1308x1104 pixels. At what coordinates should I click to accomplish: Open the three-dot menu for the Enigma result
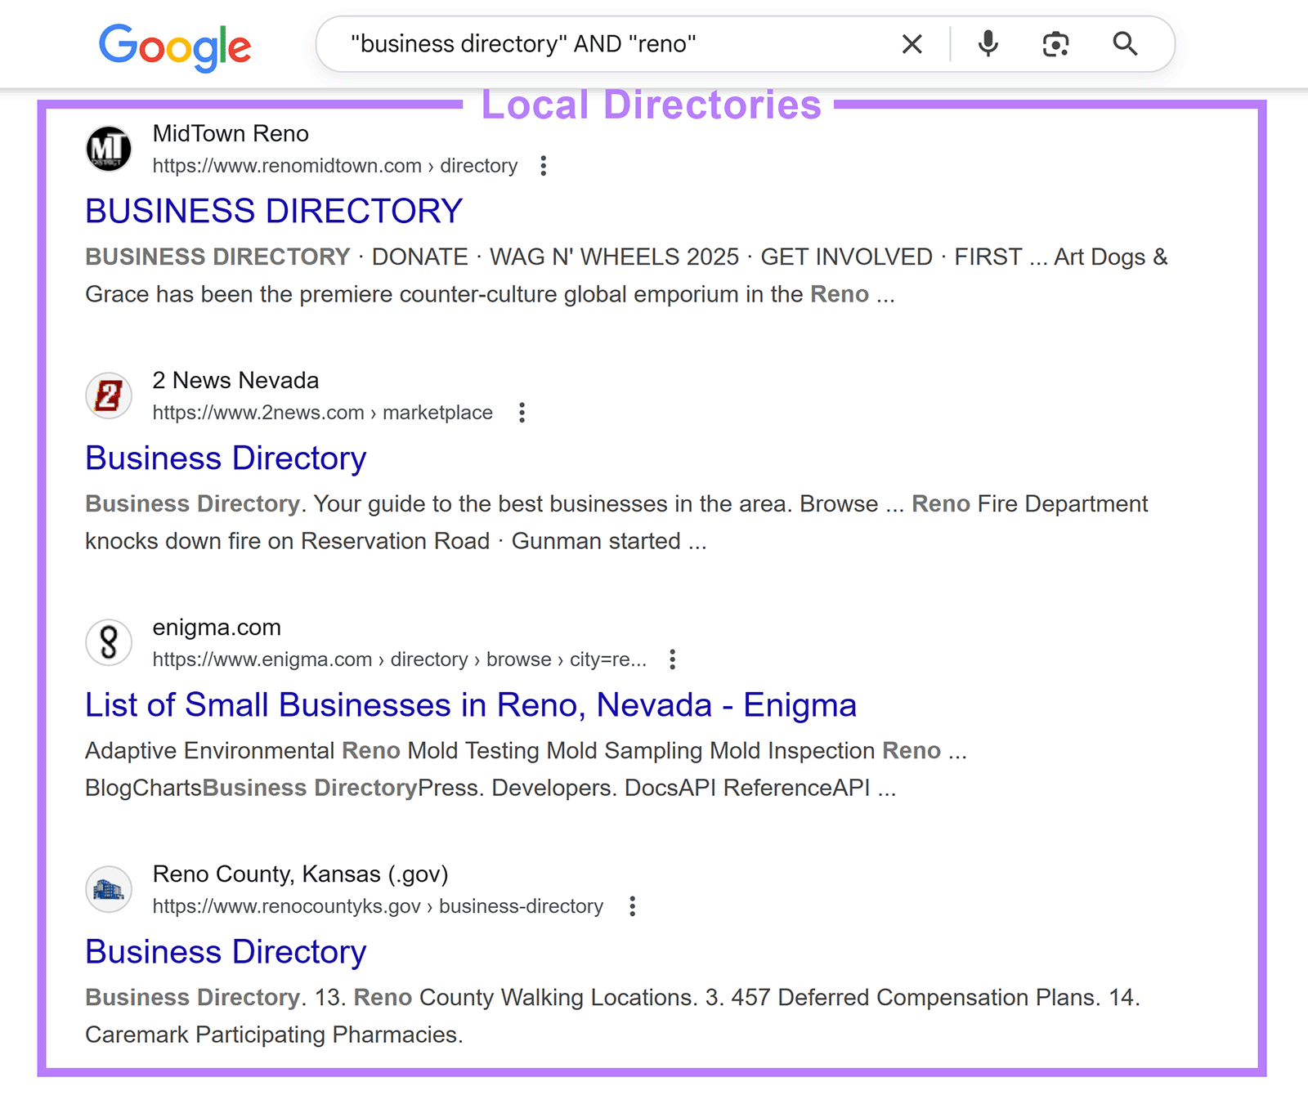673,659
